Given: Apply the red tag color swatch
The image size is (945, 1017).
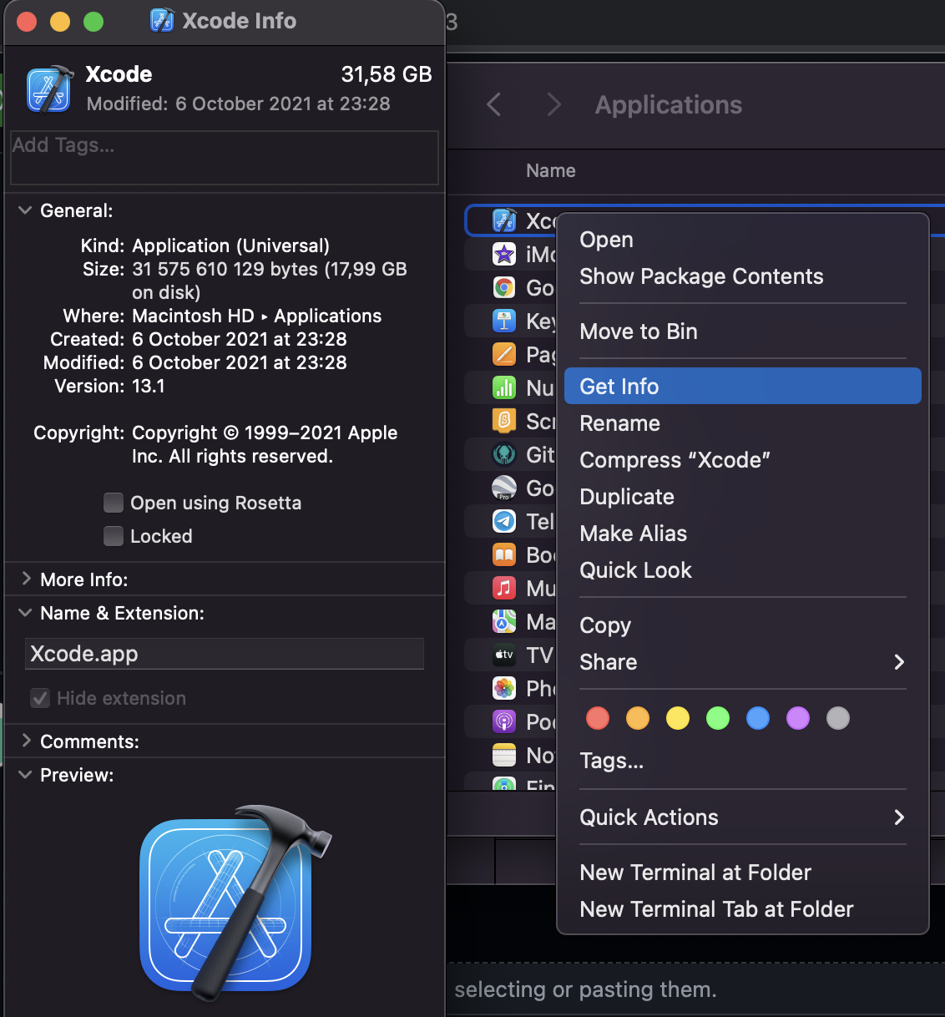Looking at the screenshot, I should [598, 718].
